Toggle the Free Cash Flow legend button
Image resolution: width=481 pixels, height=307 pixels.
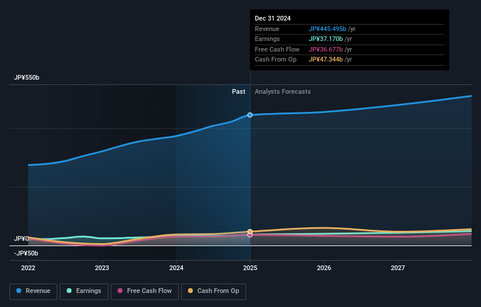pos(145,291)
